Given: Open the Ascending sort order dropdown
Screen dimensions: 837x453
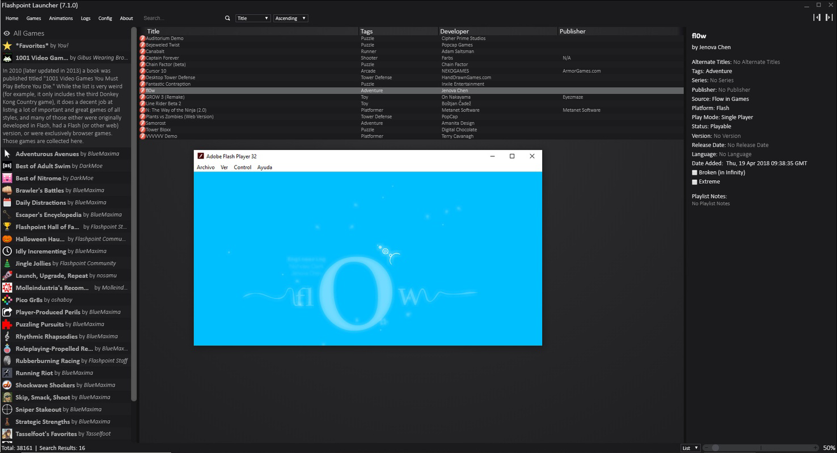Looking at the screenshot, I should [291, 18].
